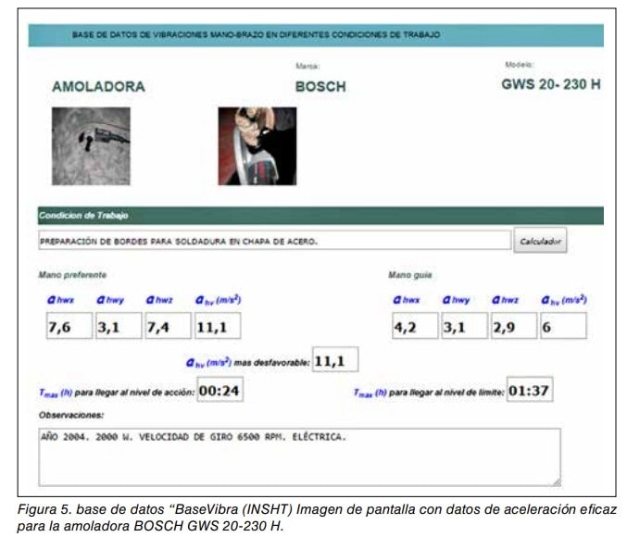The image size is (627, 537).
Task: Select the Mano preferente ahwx field showing 7,6
Action: point(69,326)
